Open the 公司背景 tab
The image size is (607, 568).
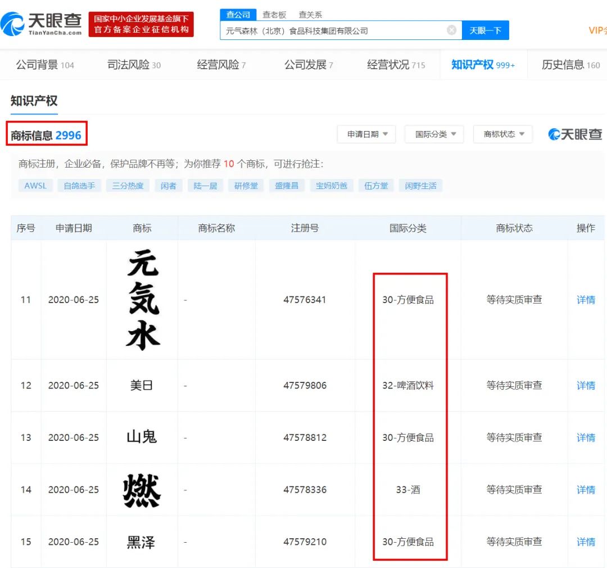tap(45, 65)
